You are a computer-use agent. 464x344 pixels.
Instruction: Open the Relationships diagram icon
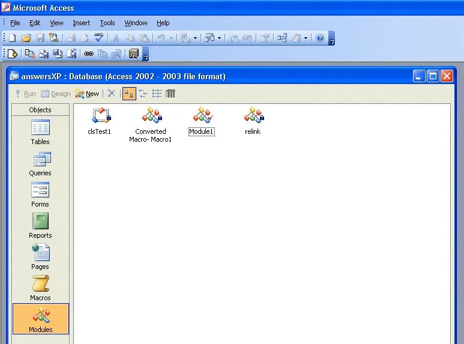[282, 38]
